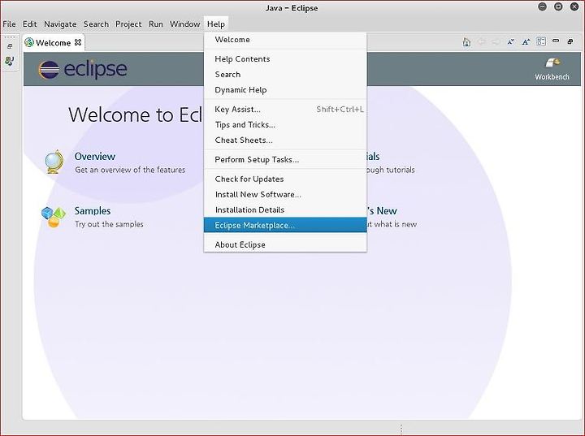
Task: Click the Eclipse logo in banner
Action: coord(82,69)
